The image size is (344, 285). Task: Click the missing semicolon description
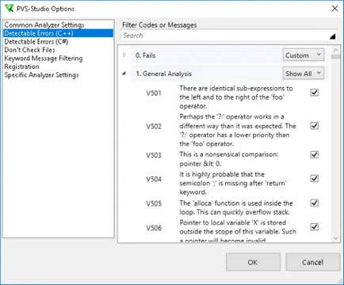[x=233, y=183]
